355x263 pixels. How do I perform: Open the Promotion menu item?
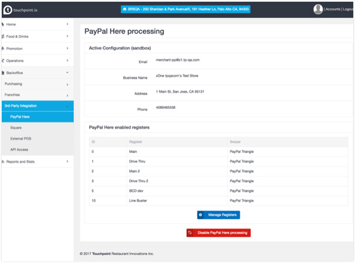37,49
